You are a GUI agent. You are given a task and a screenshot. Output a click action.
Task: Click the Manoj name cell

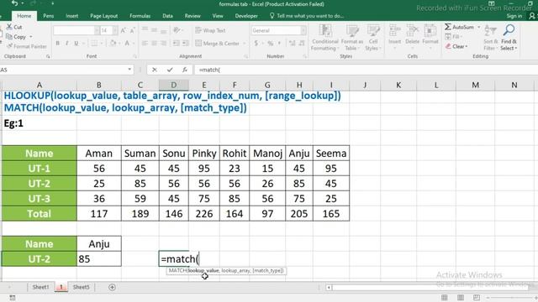pyautogui.click(x=267, y=153)
